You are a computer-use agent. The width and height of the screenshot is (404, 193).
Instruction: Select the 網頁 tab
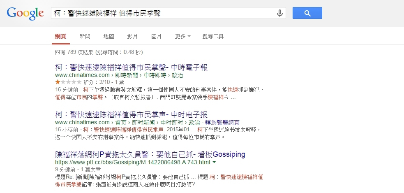point(60,36)
